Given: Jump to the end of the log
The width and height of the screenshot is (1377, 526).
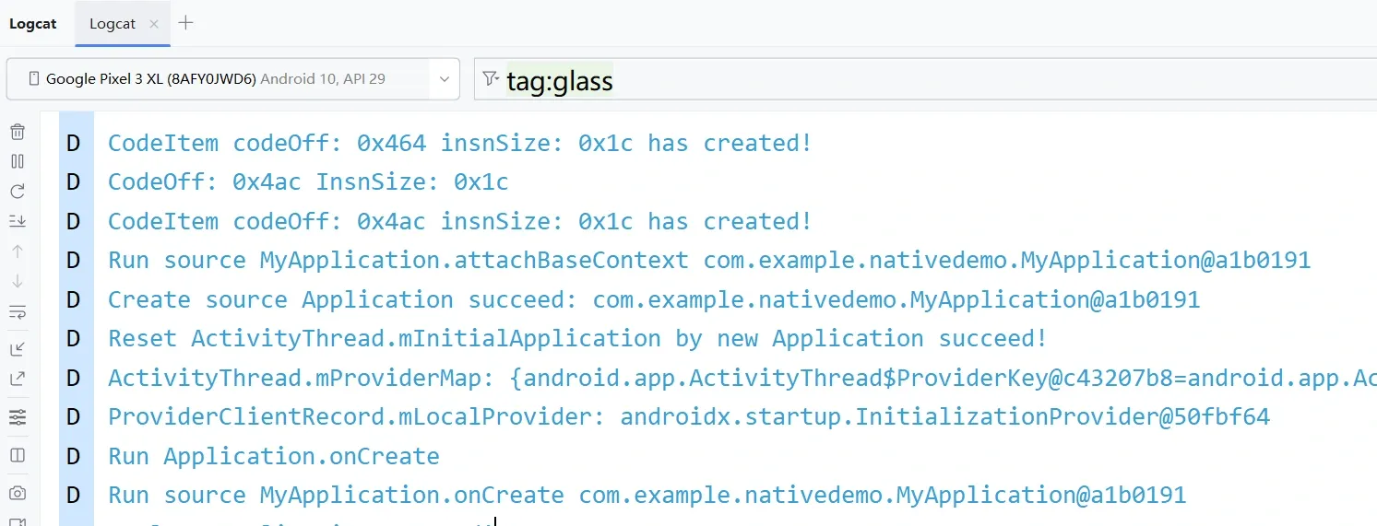Looking at the screenshot, I should click(x=18, y=221).
